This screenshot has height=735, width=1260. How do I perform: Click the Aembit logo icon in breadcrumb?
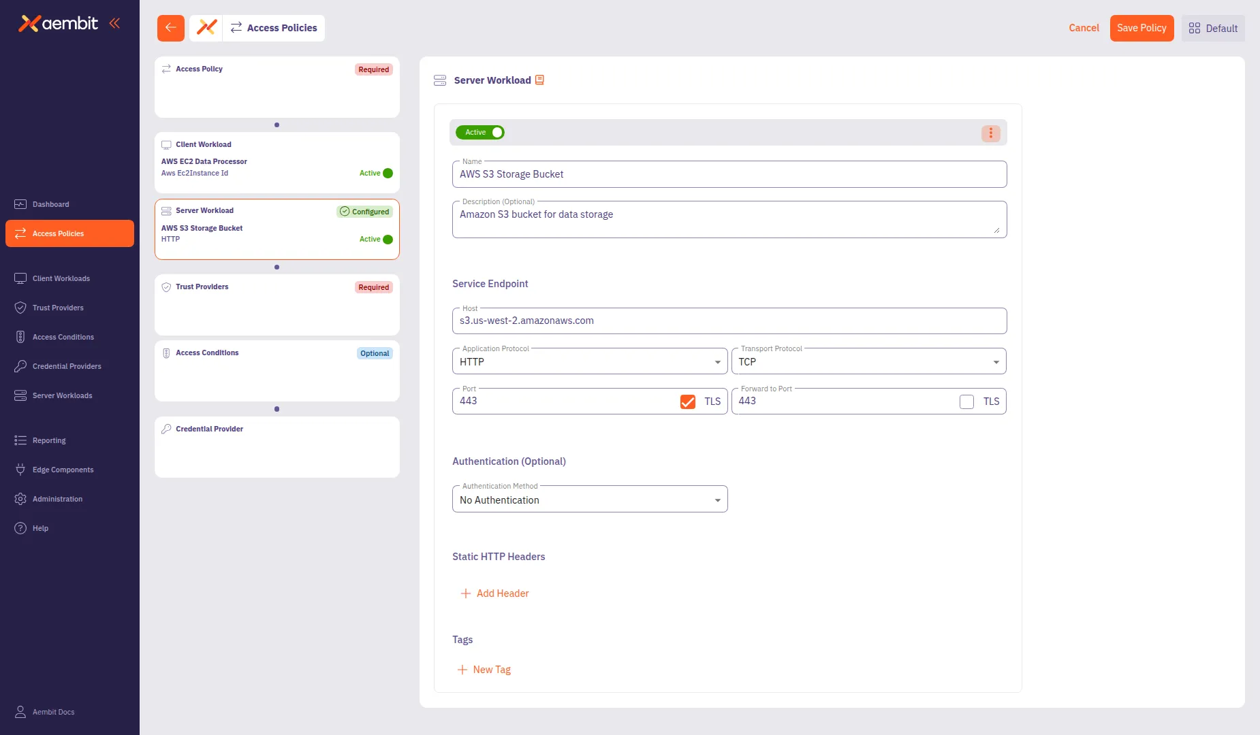(x=206, y=28)
